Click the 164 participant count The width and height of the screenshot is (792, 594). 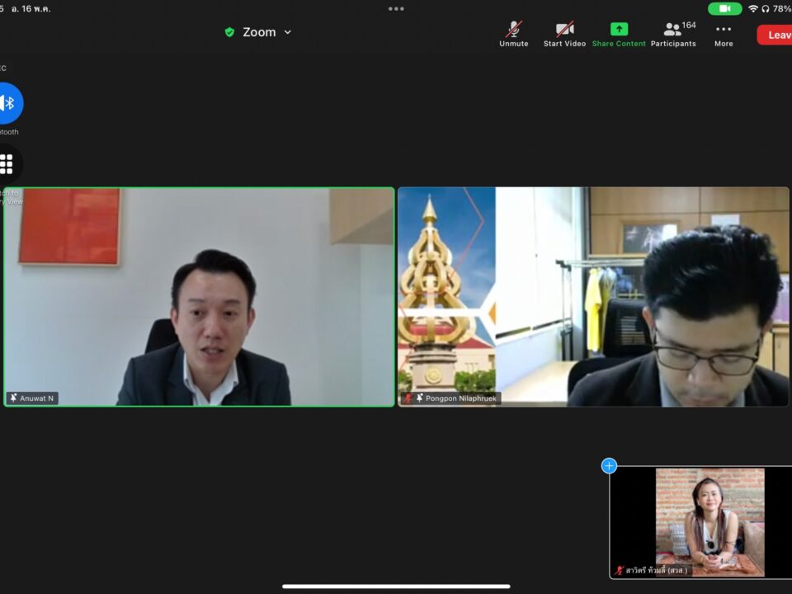(x=688, y=26)
